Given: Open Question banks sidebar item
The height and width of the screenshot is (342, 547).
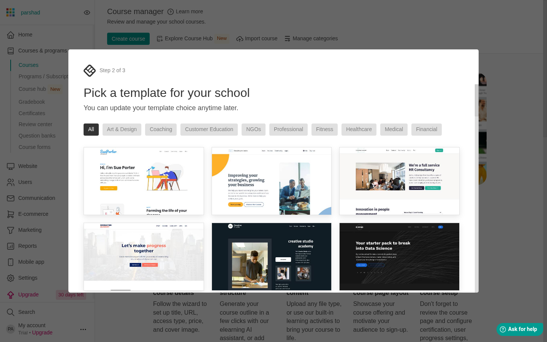Looking at the screenshot, I should (x=37, y=136).
